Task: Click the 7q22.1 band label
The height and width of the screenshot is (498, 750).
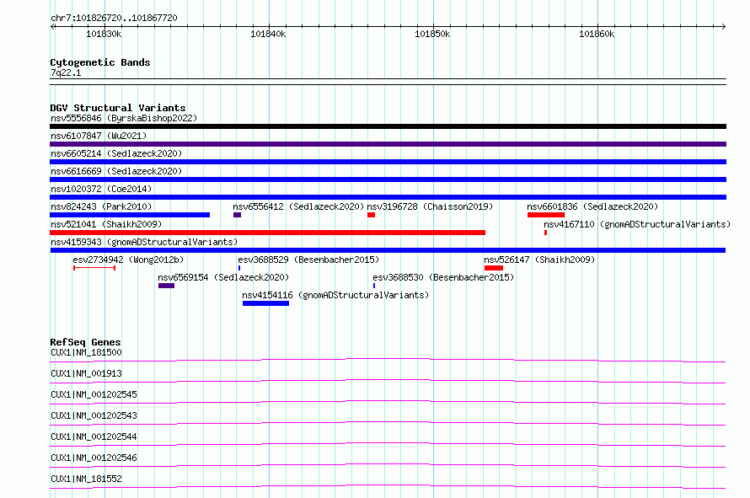Action: click(66, 72)
